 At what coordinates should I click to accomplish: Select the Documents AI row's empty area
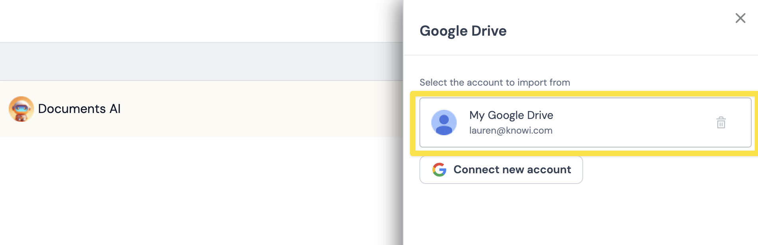point(258,109)
